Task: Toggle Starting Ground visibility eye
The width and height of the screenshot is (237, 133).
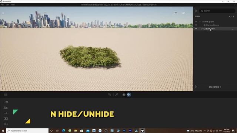Action: click(x=196, y=25)
